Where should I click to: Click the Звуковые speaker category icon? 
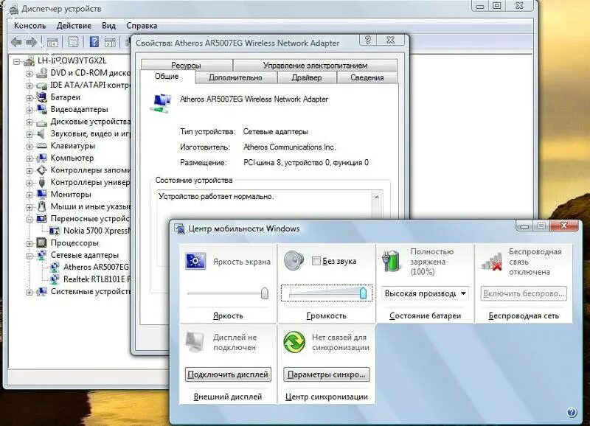click(42, 134)
